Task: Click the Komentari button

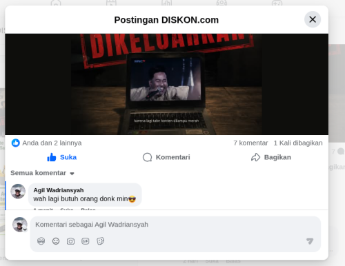Action: coord(166,157)
